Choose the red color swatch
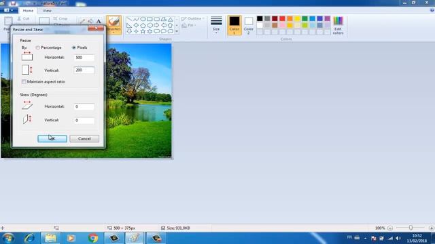Viewport: 435px width, 244px height. (x=282, y=18)
